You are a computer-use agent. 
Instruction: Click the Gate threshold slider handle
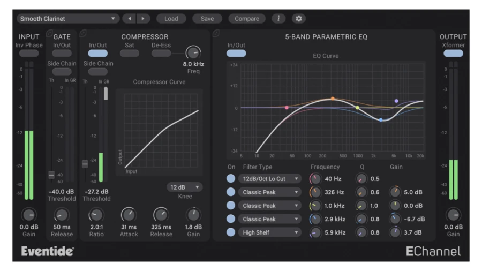pyautogui.click(x=51, y=175)
